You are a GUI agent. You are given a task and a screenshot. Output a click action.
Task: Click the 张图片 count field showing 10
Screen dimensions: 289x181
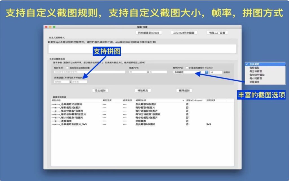[217, 73]
